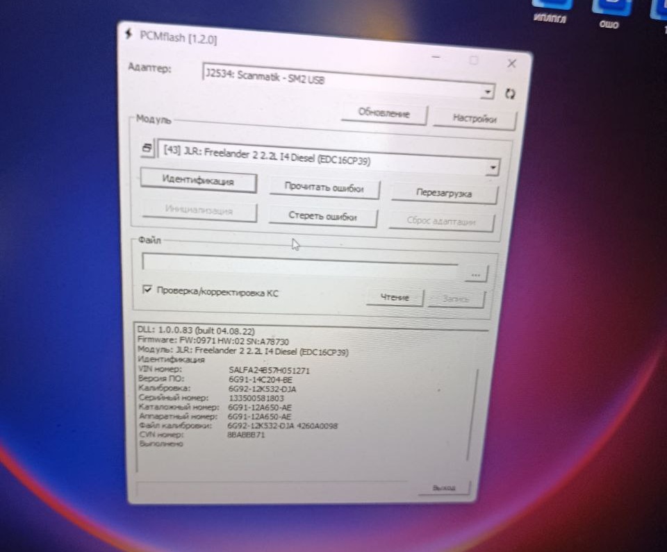Viewport: 667px width, 552px height.
Task: Open the browse file ellipsis button
Action: click(475, 275)
